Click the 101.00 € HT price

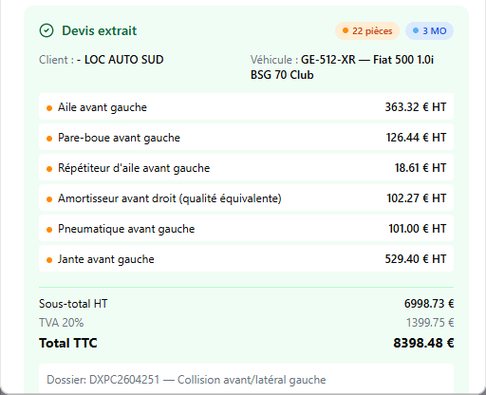(418, 229)
